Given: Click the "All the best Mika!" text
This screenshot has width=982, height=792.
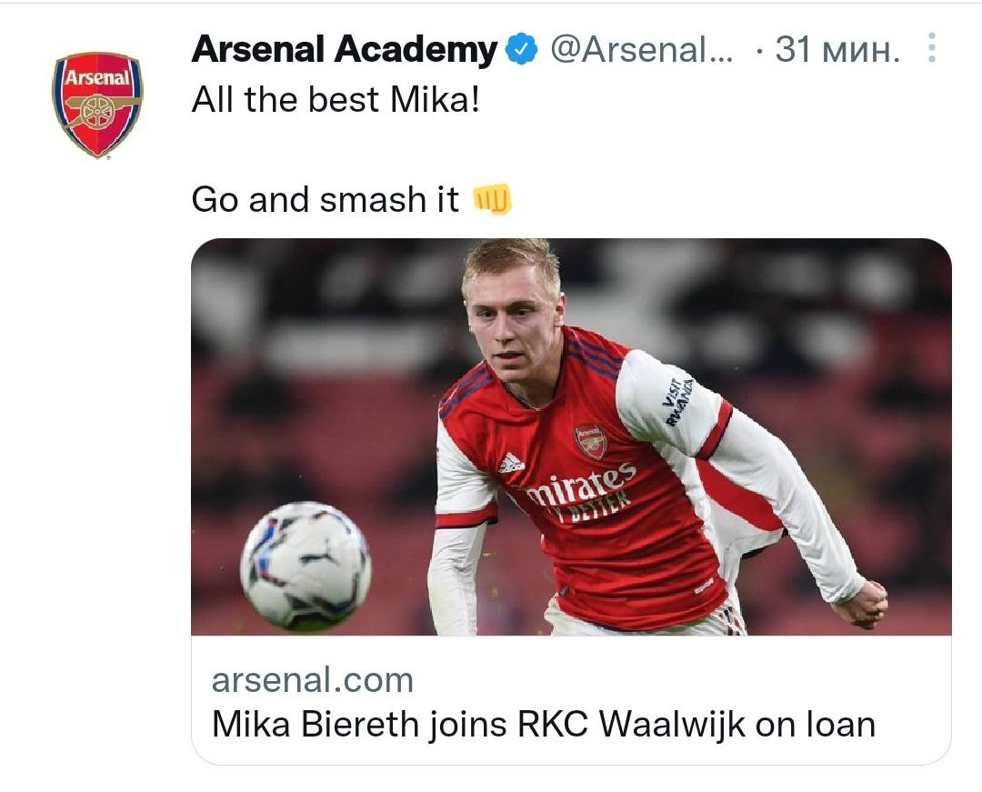Looking at the screenshot, I should pyautogui.click(x=335, y=100).
